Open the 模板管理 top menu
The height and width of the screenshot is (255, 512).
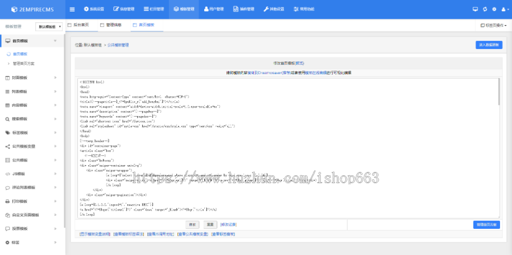coord(184,9)
